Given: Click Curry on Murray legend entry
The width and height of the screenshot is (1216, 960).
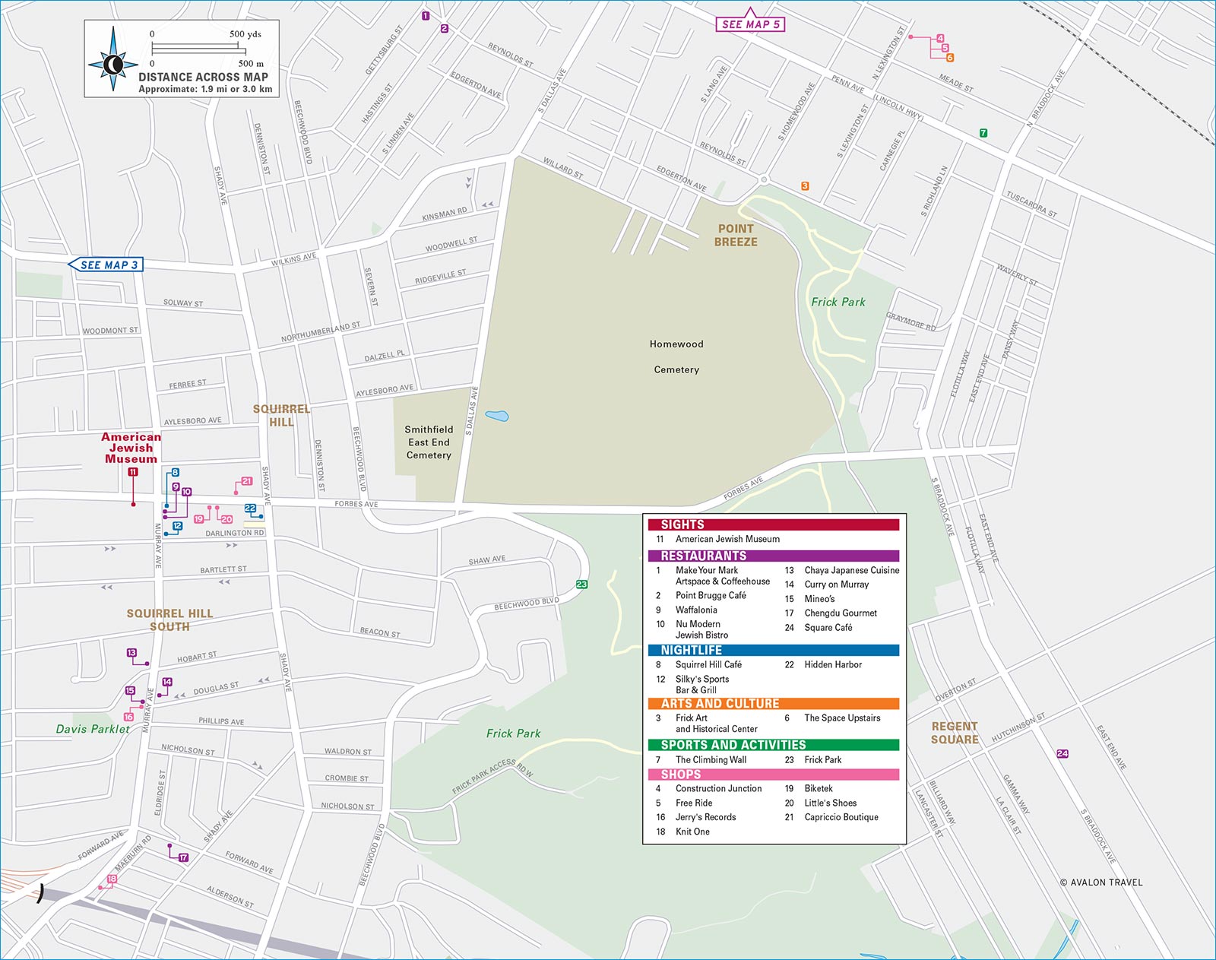Looking at the screenshot, I should coord(837,585).
